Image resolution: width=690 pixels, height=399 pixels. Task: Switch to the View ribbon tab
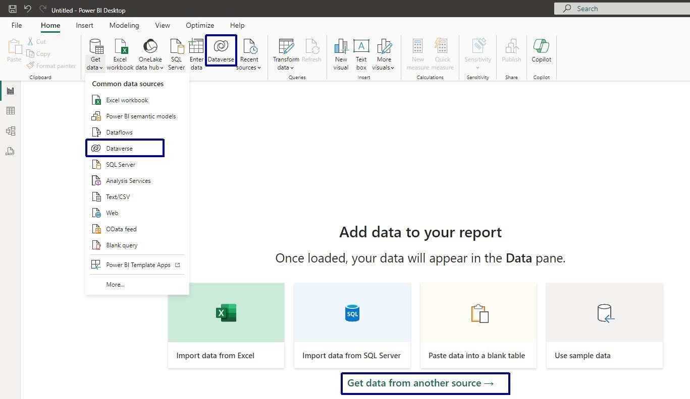click(163, 25)
